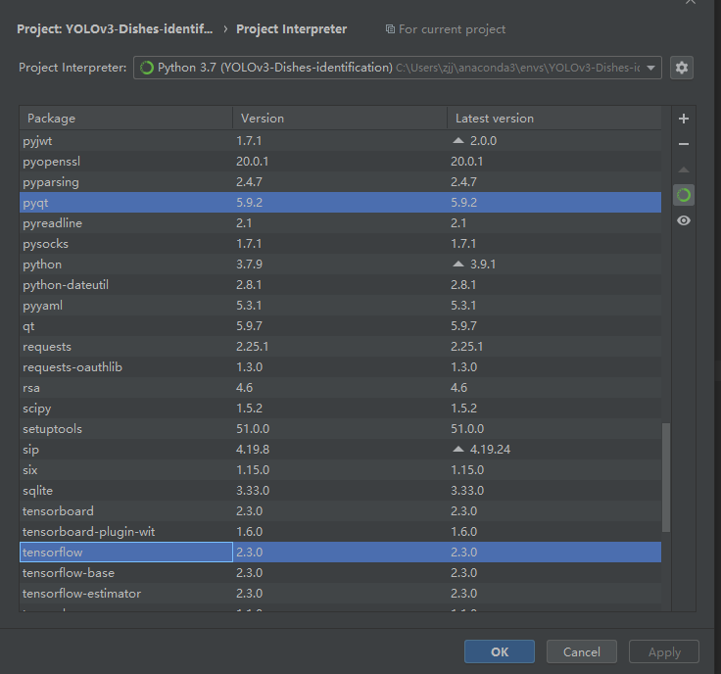Click the upgrade arrow beside pyjwt 2.0.0
The width and height of the screenshot is (721, 674).
(458, 141)
